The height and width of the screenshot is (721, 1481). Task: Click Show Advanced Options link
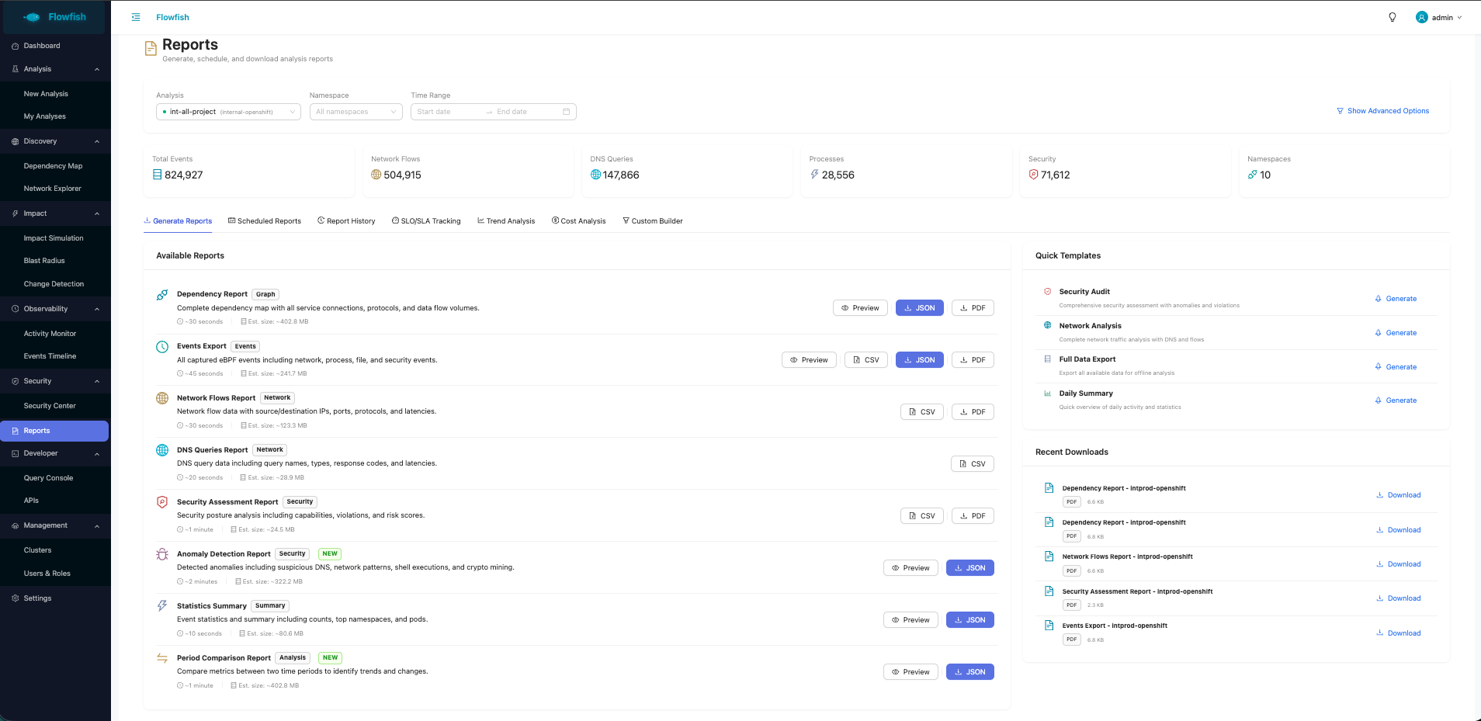click(1382, 111)
